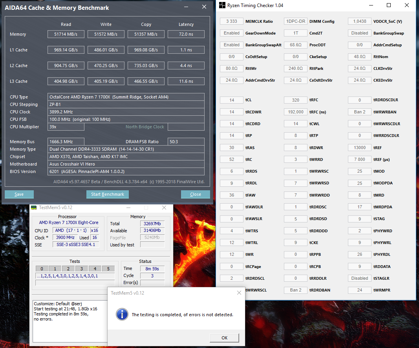Viewport: 419px width, 348px height.
Task: Click the tREF value 13000
Action: [x=360, y=148]
